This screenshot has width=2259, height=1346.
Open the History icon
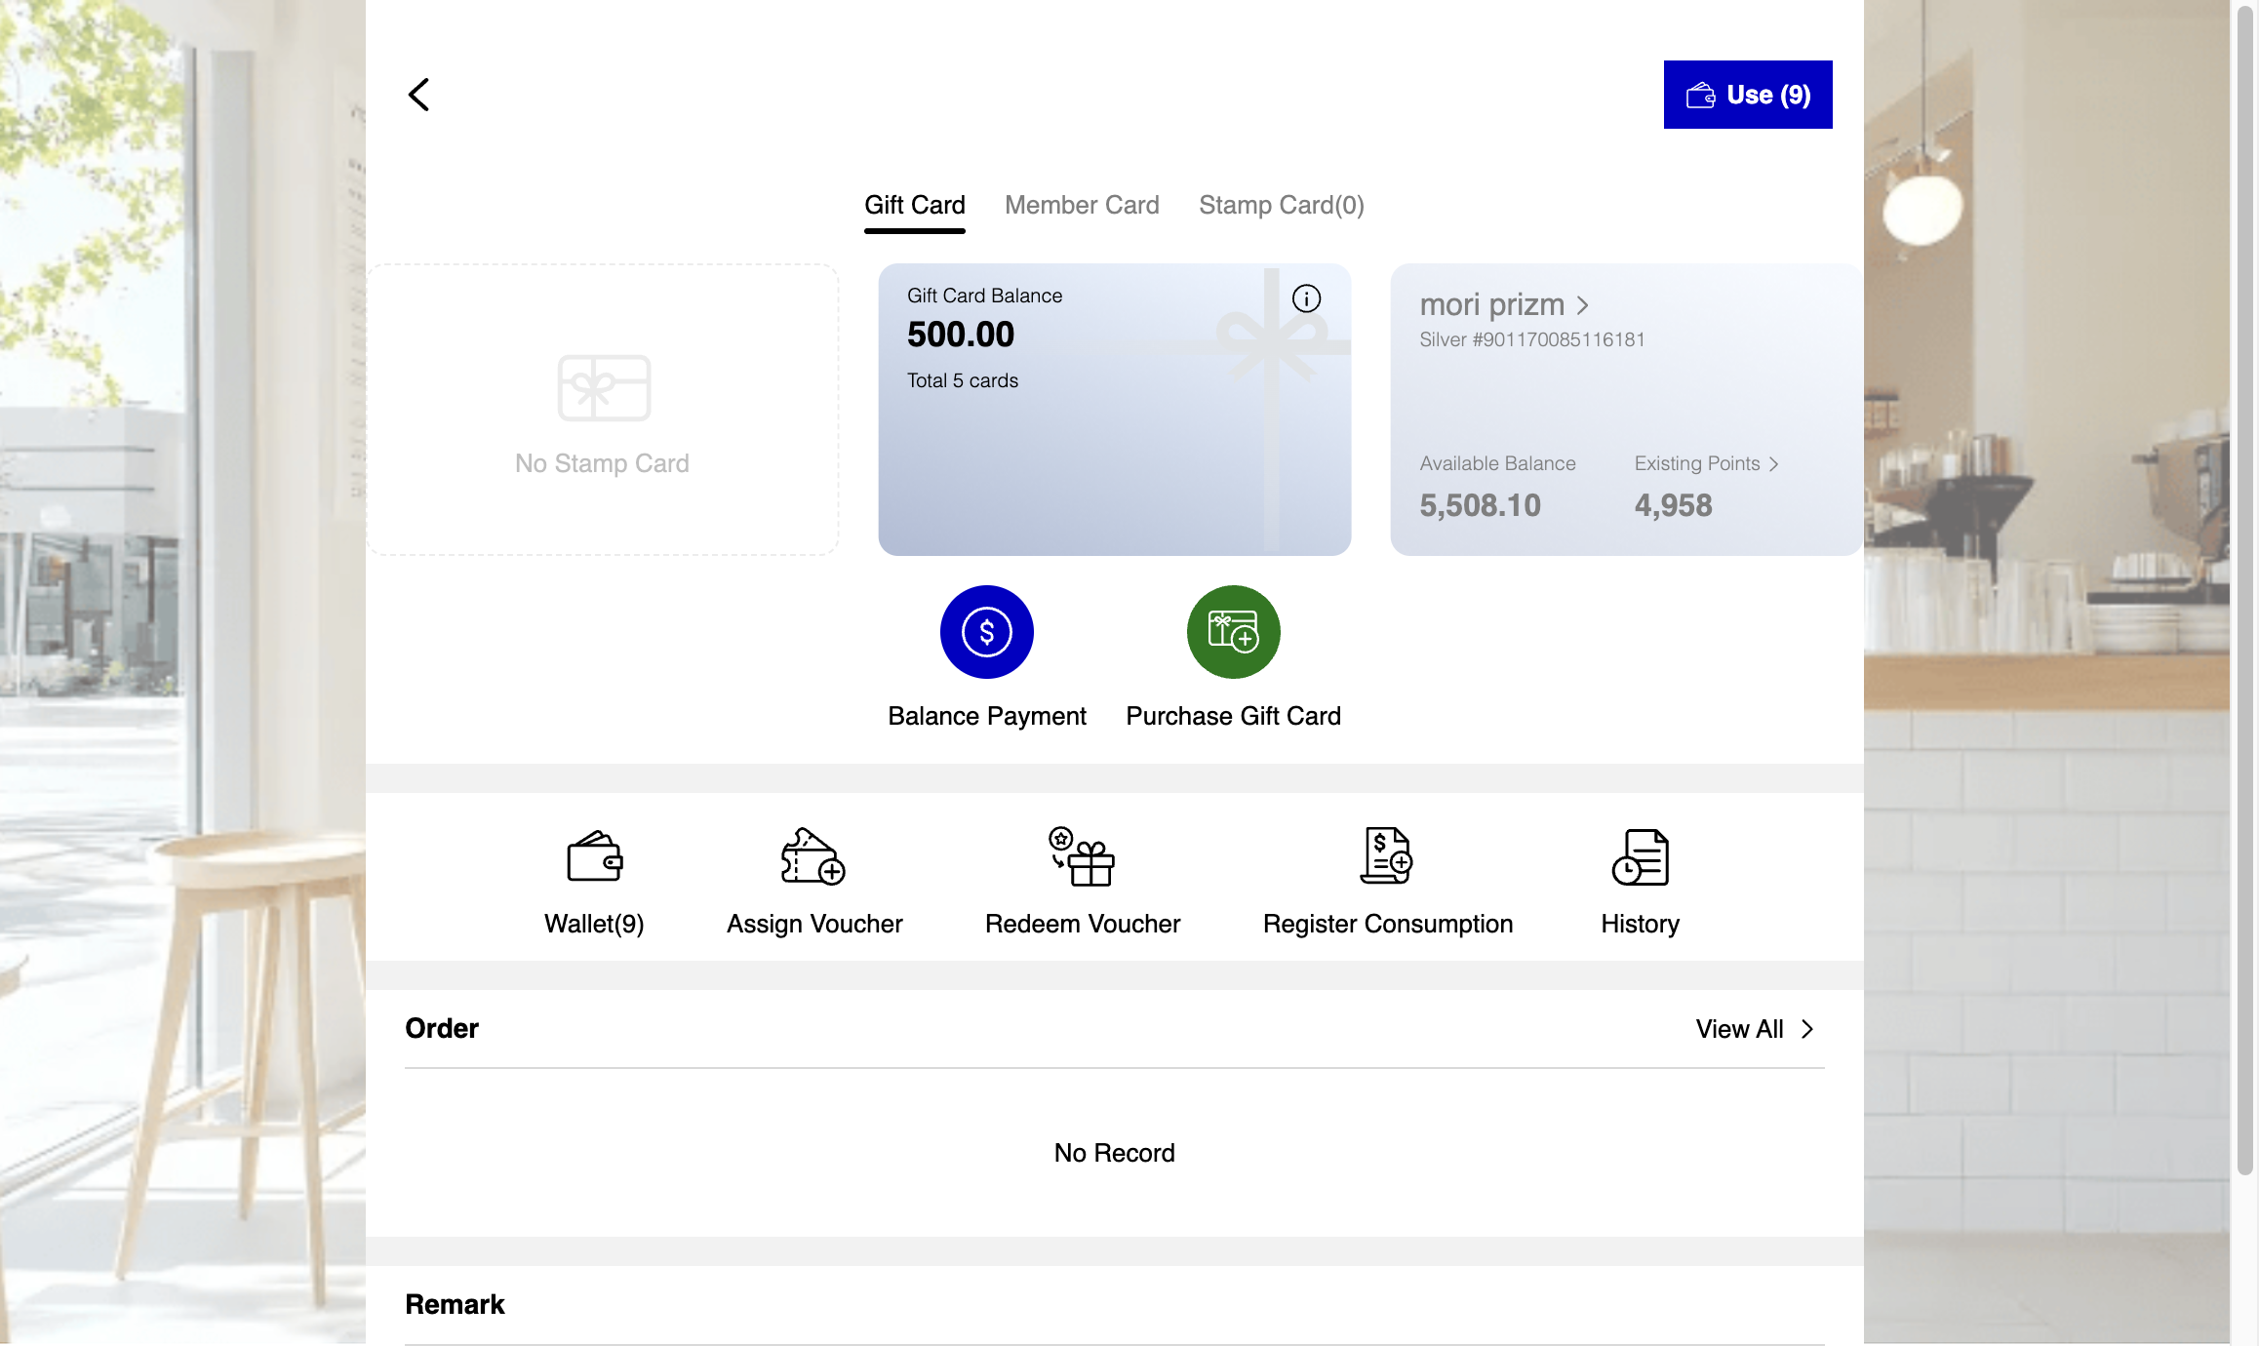pyautogui.click(x=1641, y=856)
